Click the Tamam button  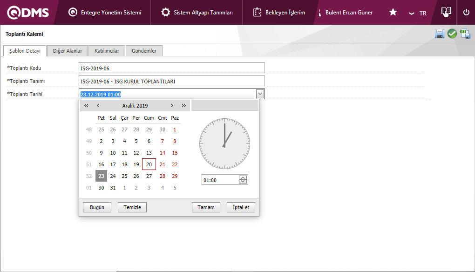(x=206, y=207)
